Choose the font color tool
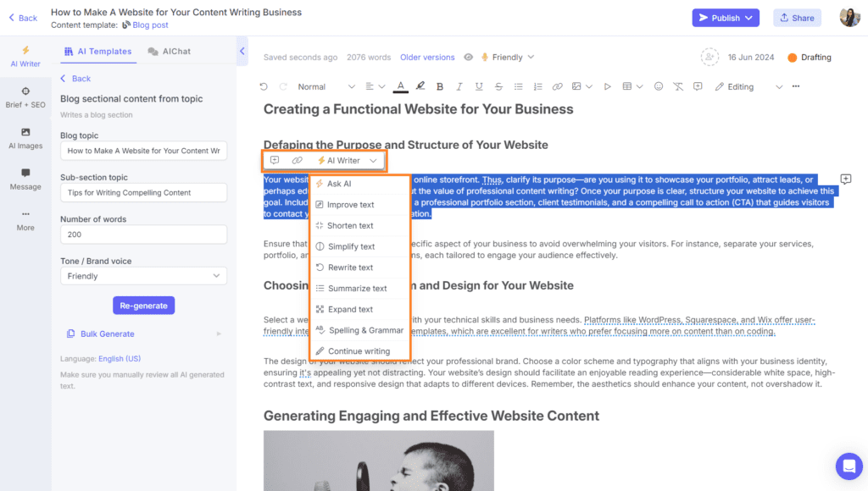 tap(401, 87)
